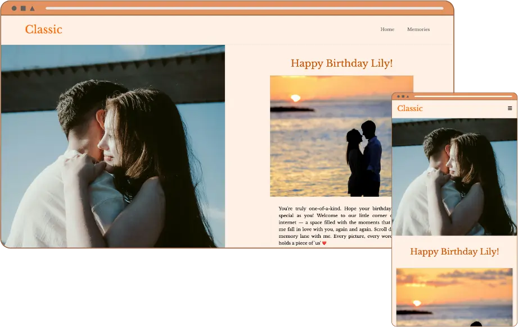Select the sunset image in mobile preview
518x327 pixels.
coord(454,296)
